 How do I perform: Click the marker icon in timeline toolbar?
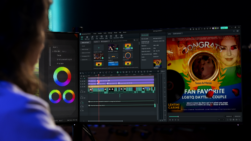(132, 72)
